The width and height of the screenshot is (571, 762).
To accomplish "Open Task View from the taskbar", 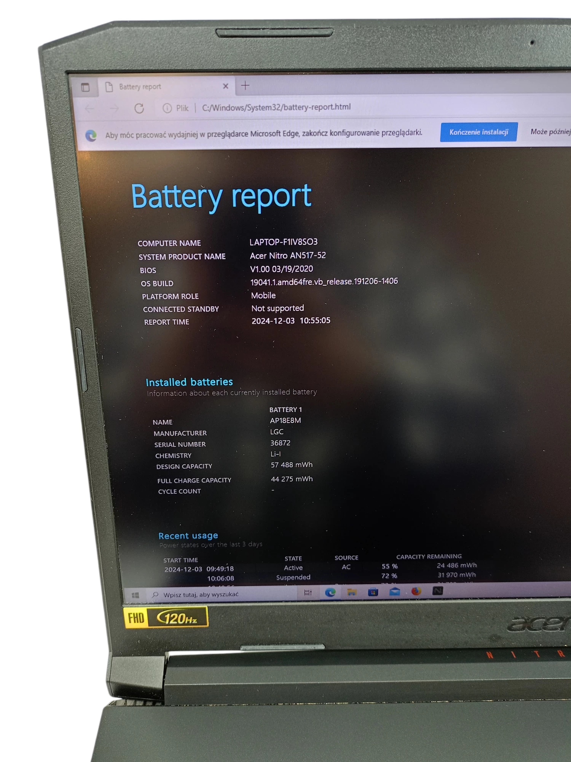I will [308, 592].
